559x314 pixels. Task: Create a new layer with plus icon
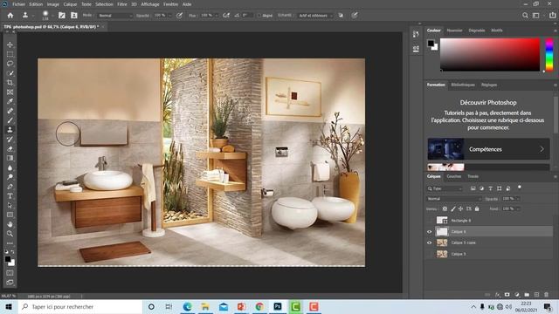click(536, 295)
